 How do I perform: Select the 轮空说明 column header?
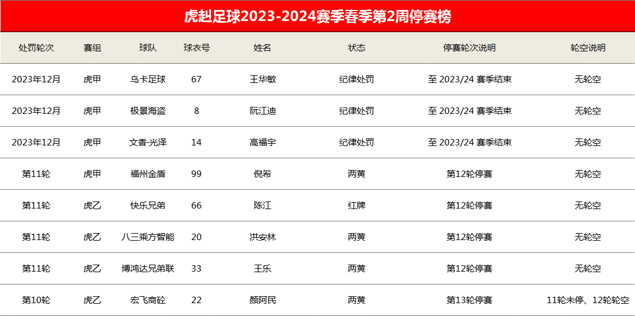click(x=588, y=48)
